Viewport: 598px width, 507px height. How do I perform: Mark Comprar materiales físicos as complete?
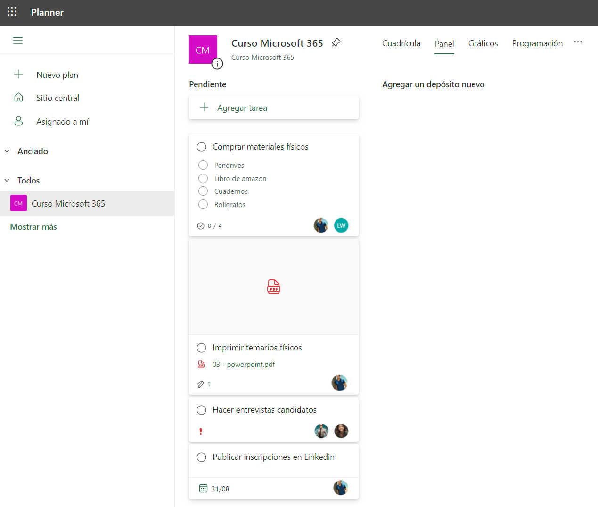(x=202, y=147)
